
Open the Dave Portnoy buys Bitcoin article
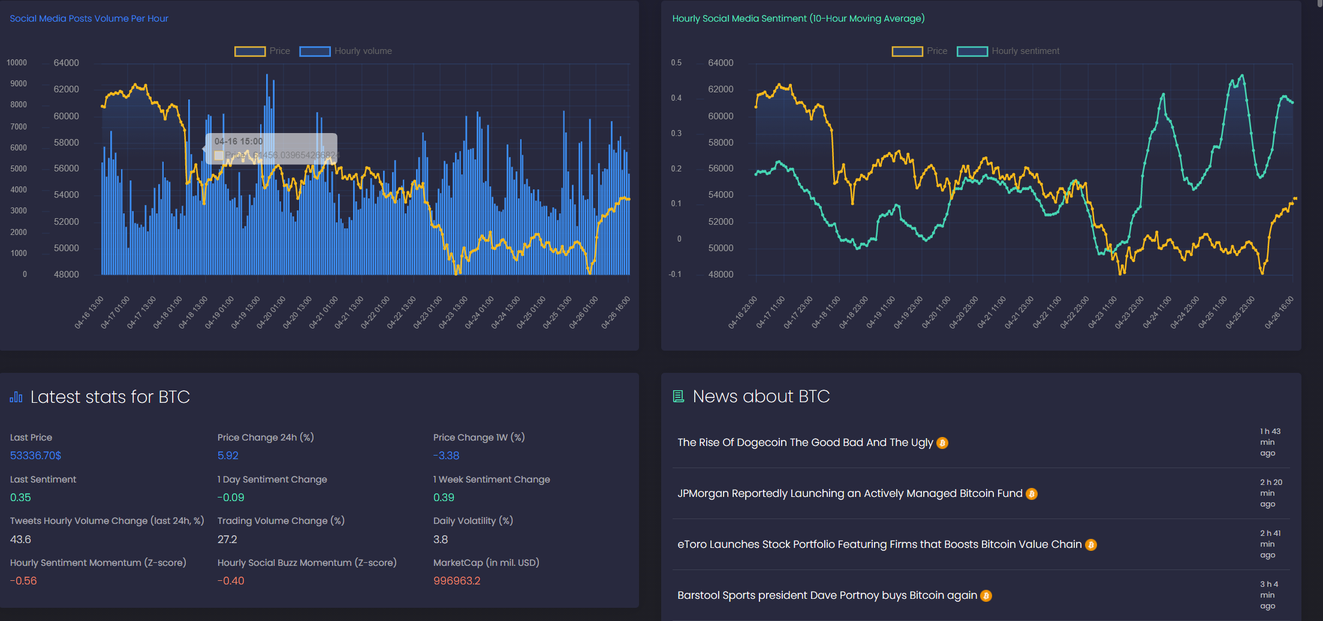coord(827,595)
